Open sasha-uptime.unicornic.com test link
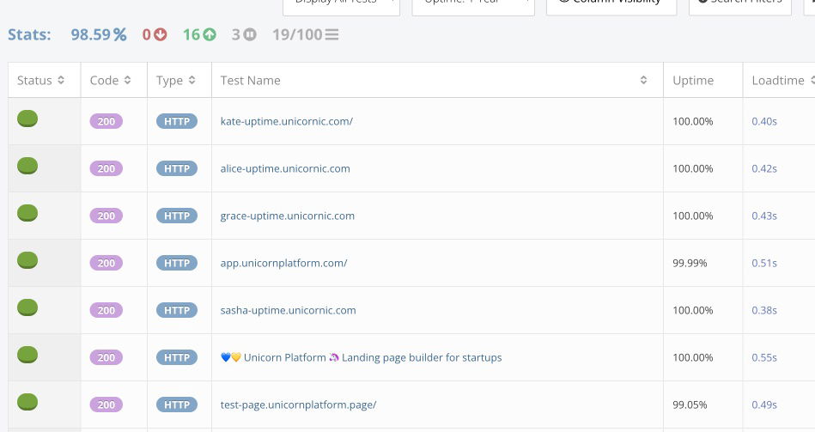This screenshot has width=815, height=432. (288, 311)
